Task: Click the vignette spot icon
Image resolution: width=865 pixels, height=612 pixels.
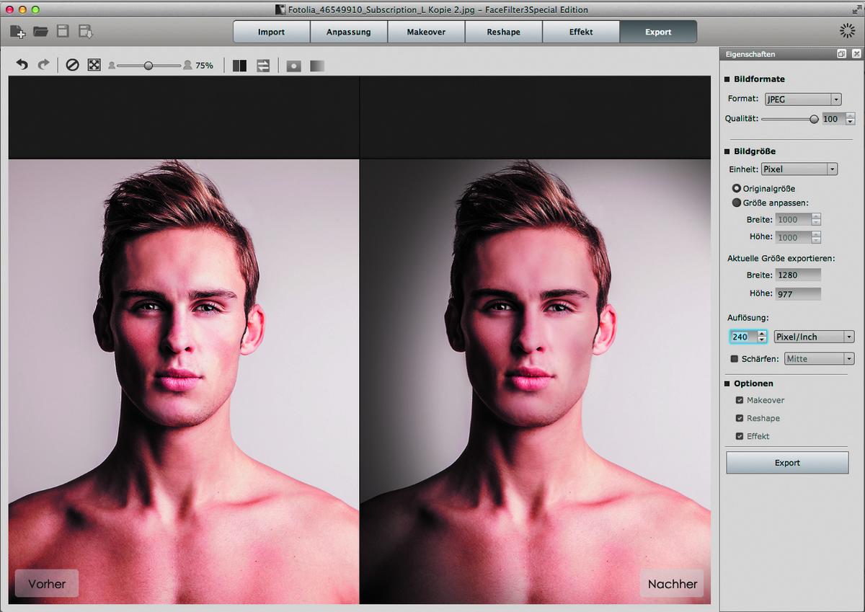Action: pos(293,66)
